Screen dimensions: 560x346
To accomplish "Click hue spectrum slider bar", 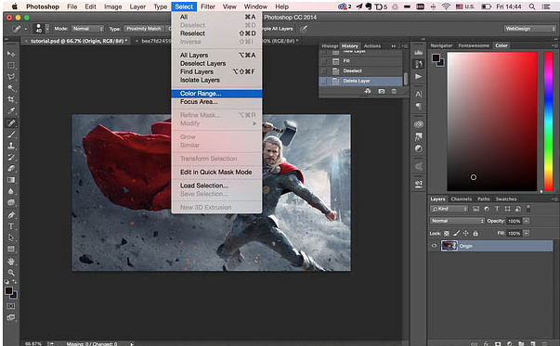I will click(x=548, y=122).
